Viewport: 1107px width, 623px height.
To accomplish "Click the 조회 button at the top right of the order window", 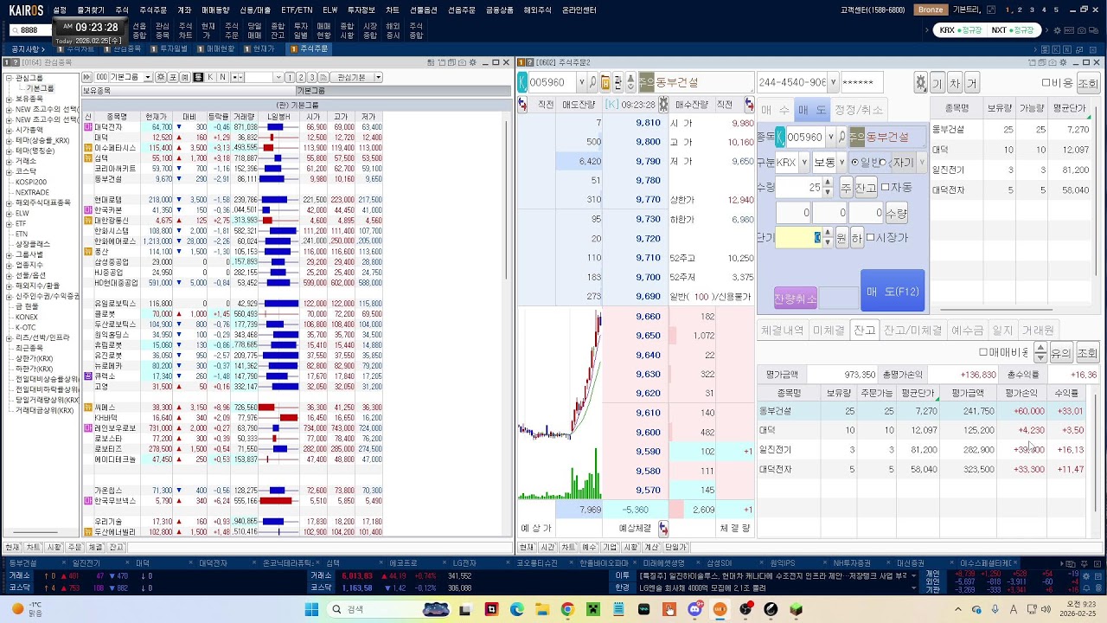I will point(1088,83).
